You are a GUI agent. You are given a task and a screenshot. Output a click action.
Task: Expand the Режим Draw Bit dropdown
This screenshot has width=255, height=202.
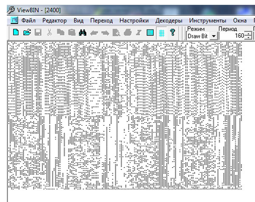[214, 36]
